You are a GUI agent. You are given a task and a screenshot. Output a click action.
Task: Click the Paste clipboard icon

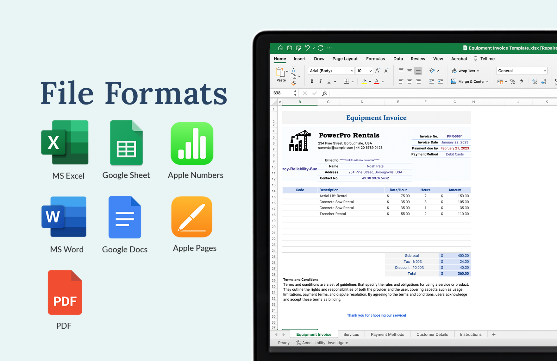pyautogui.click(x=280, y=72)
